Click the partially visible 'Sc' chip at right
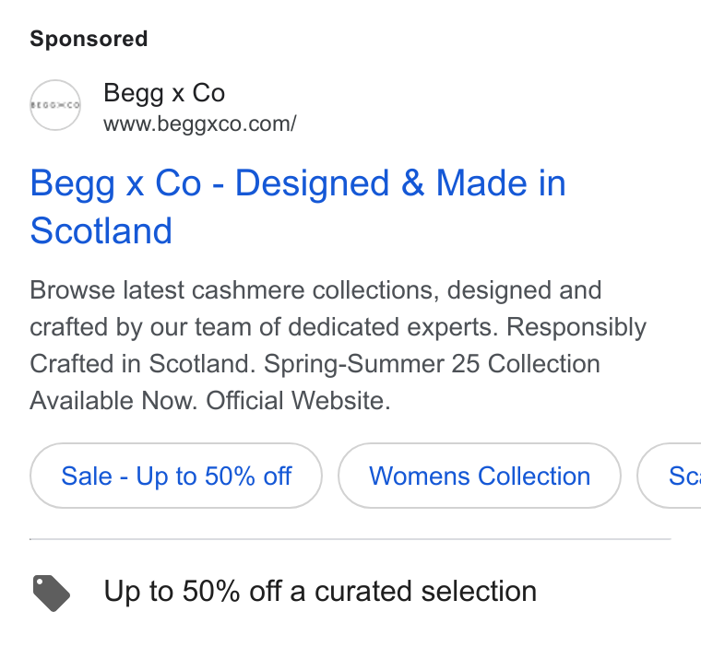The width and height of the screenshot is (701, 647). (x=670, y=476)
